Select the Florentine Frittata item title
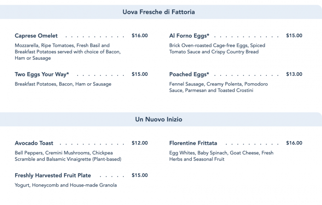Viewport: 322px width, 205px height. 193,143
